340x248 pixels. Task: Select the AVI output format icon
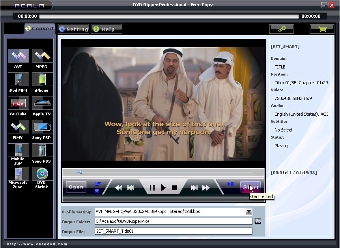click(x=18, y=56)
